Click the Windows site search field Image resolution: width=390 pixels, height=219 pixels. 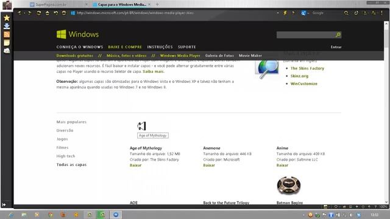(x=306, y=35)
